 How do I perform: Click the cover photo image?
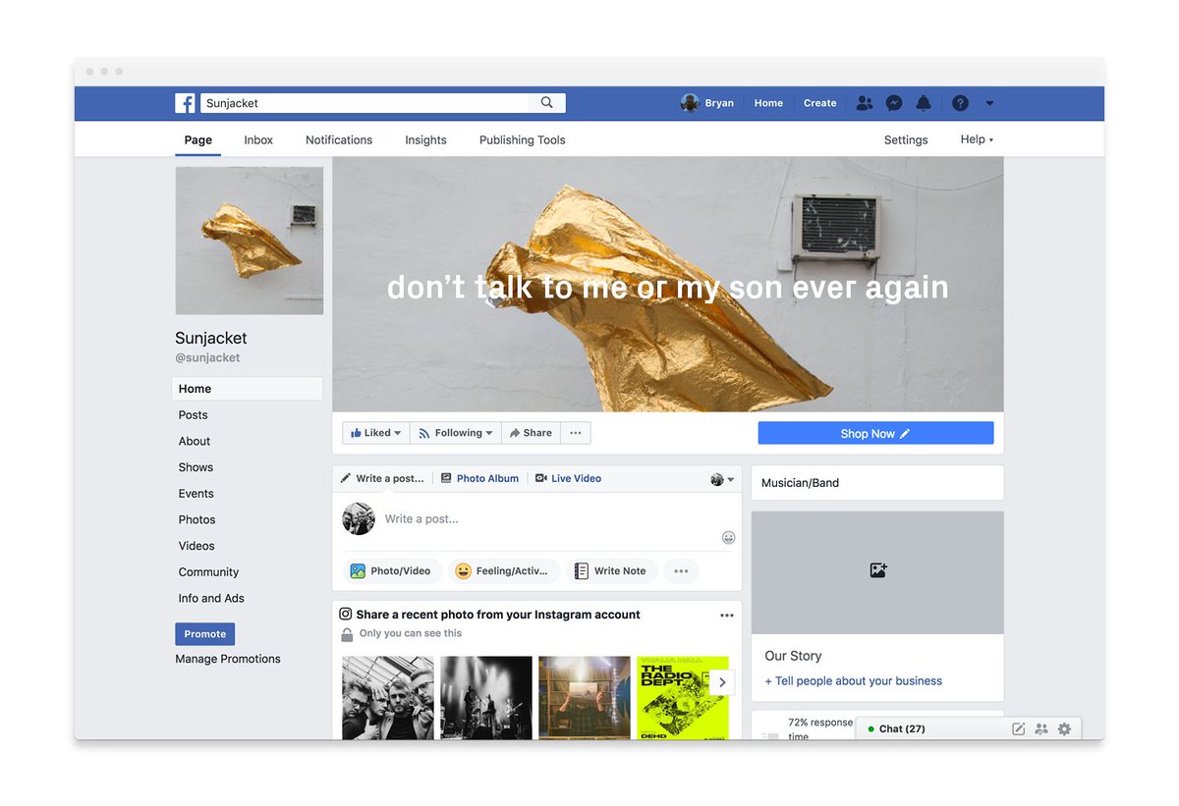tap(668, 285)
